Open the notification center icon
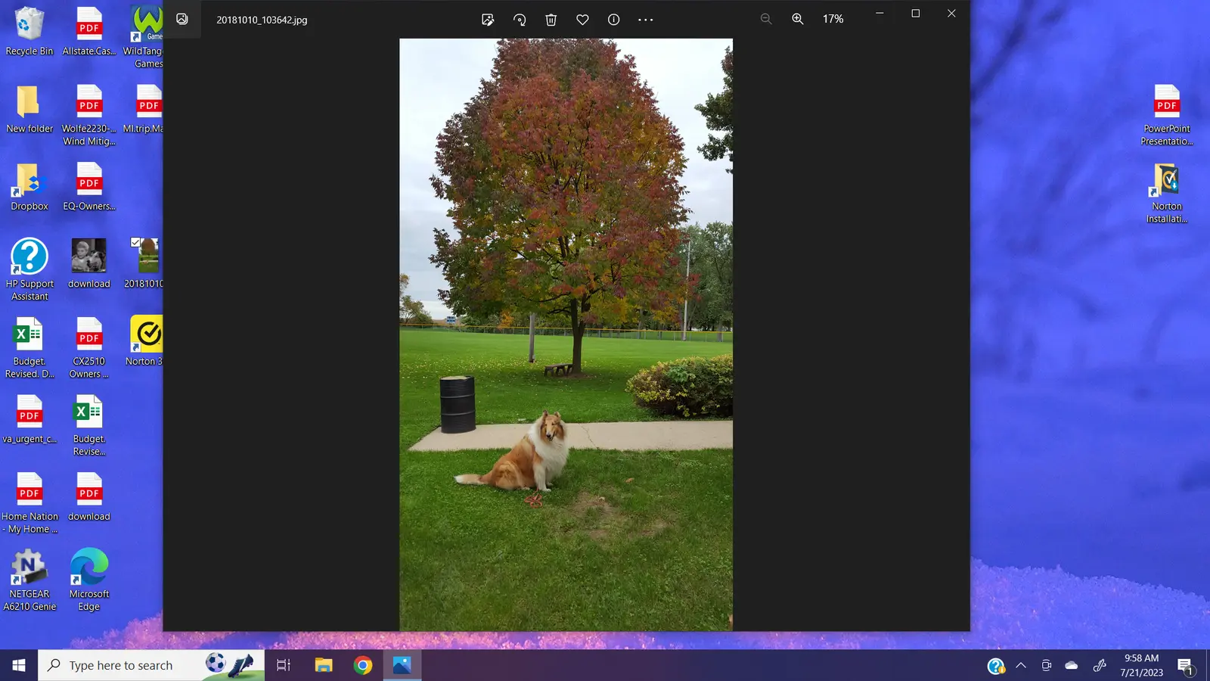The image size is (1210, 681). pyautogui.click(x=1185, y=666)
